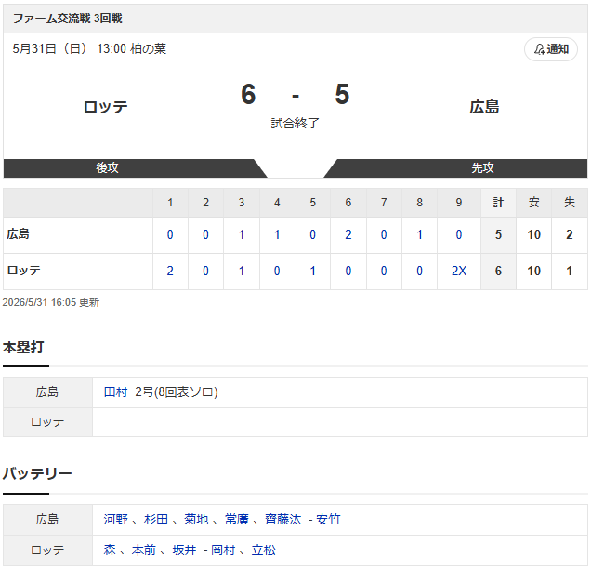Screen dimensions: 591x570
Task: Open 広島 catcher 安竹 link
Action: (328, 520)
